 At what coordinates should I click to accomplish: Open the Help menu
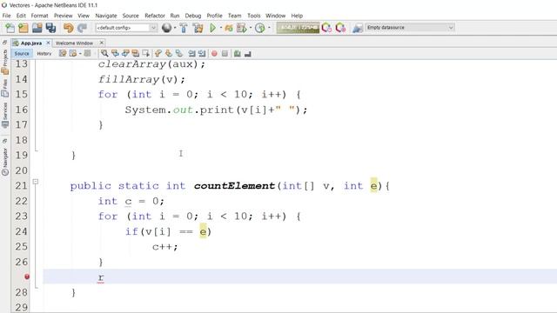(x=297, y=16)
